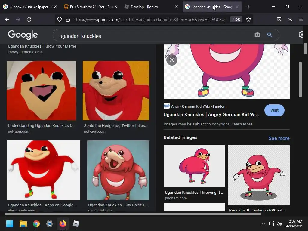Open the volume speaker icon in tray
Image resolution: width=308 pixels, height=231 pixels.
pos(279,224)
